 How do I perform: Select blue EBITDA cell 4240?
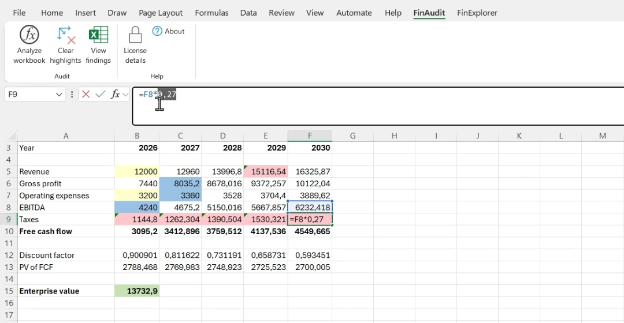coord(137,208)
